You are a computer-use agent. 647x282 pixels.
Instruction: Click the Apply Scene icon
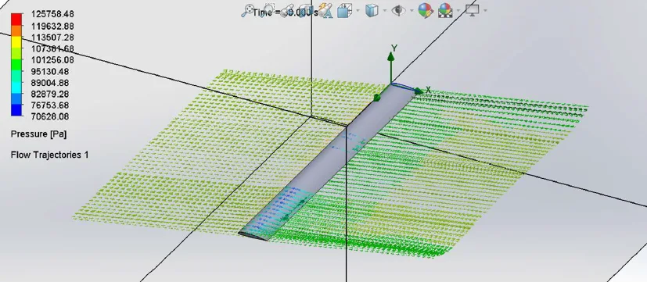[445, 10]
